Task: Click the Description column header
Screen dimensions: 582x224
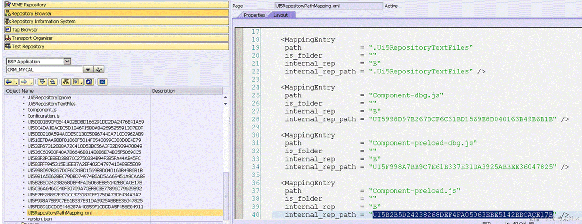Action: click(187, 91)
